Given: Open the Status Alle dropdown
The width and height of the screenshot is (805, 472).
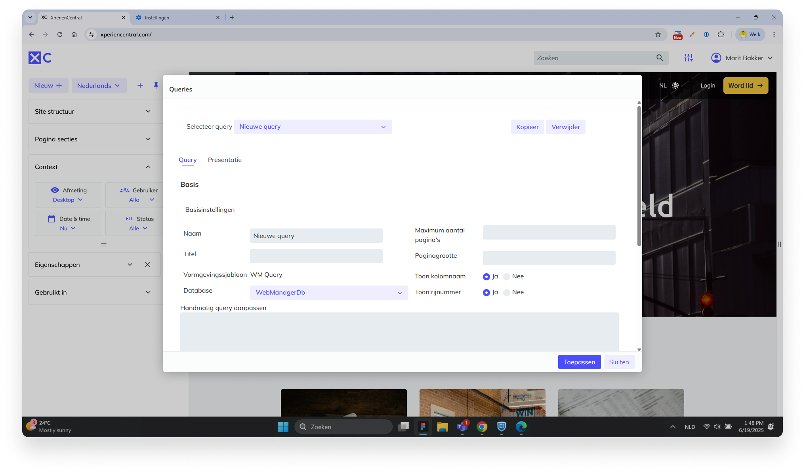Looking at the screenshot, I should tap(138, 228).
